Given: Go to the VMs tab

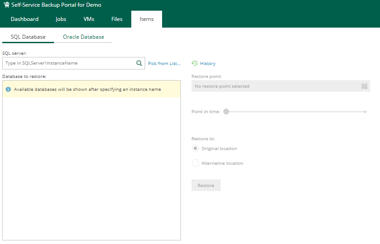Looking at the screenshot, I should (89, 19).
